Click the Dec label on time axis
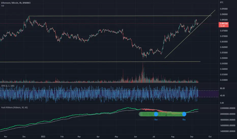The height and width of the screenshot is (139, 237). pyautogui.click(x=24, y=136)
